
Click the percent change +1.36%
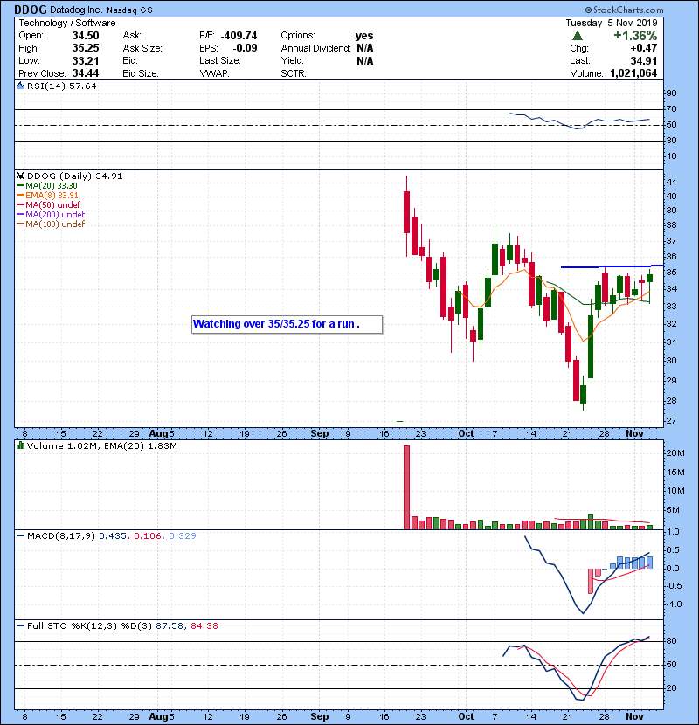point(635,36)
